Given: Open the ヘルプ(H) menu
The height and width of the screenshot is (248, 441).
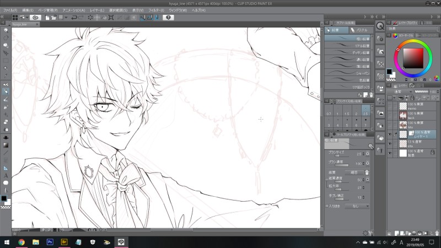Looking at the screenshot, I should [198, 10].
